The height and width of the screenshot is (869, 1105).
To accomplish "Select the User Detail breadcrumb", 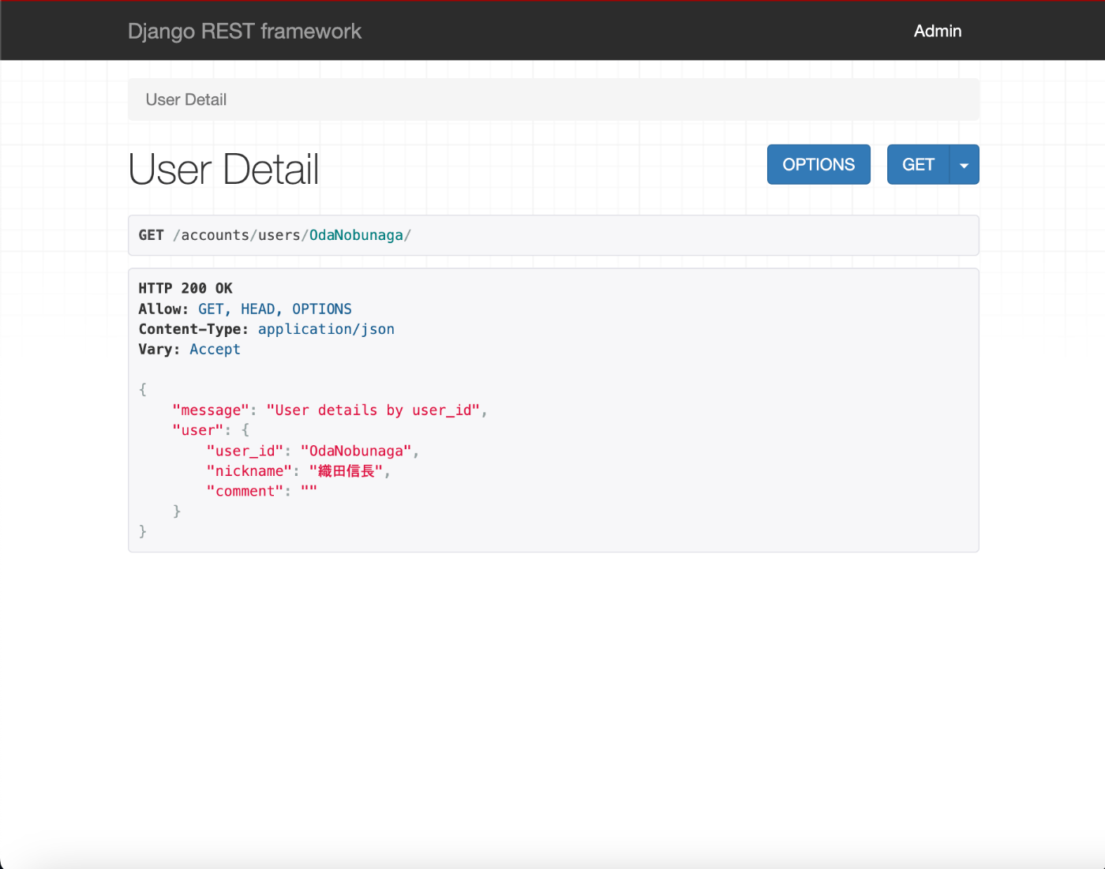I will point(186,99).
